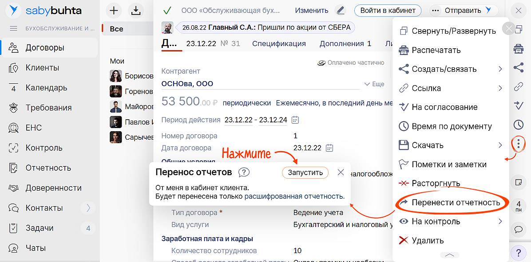Open help question mark in Перенос отчетов
This screenshot has width=531, height=262.
244,172
